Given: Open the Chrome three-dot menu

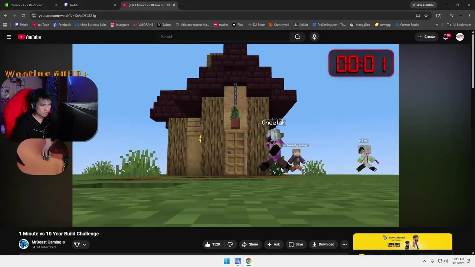Looking at the screenshot, I should [469, 16].
